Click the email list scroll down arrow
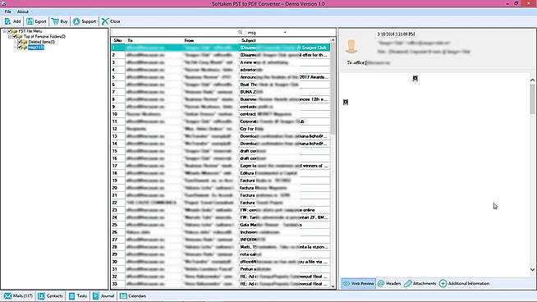This screenshot has width=537, height=302. [333, 286]
